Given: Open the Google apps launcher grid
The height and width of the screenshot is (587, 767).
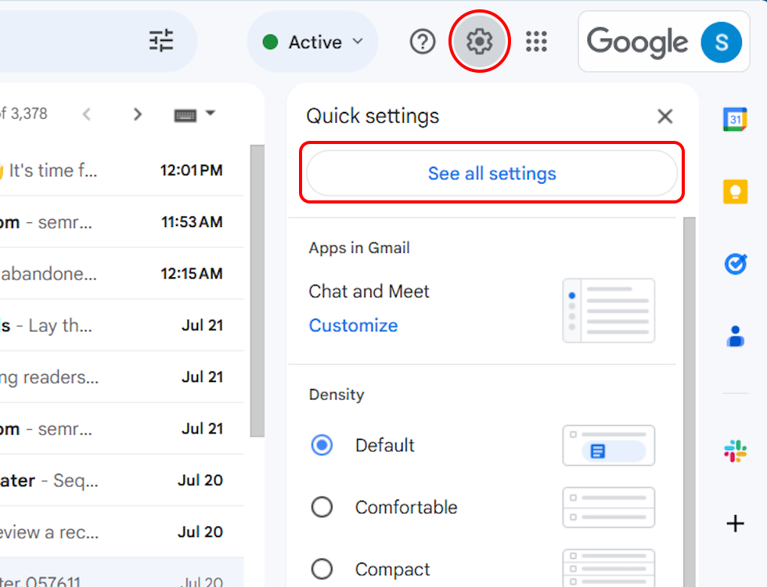Looking at the screenshot, I should 537,42.
